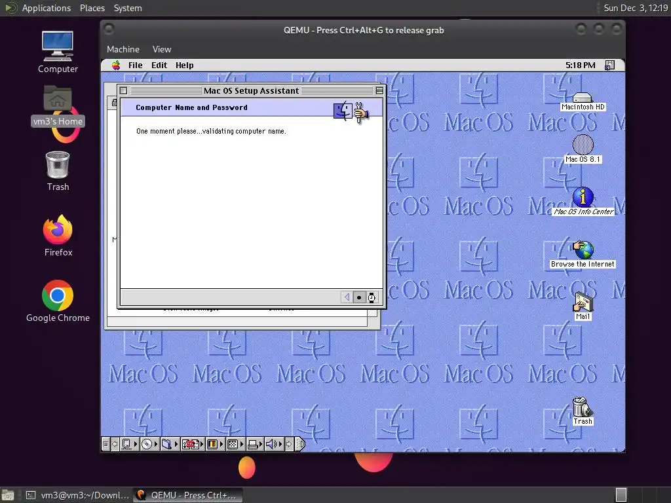Select the Mac OS Info Center icon
This screenshot has width=671, height=503.
tap(583, 202)
